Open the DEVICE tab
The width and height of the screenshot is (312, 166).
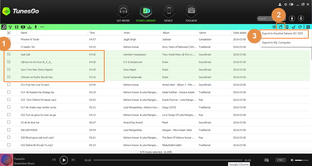[168, 13]
